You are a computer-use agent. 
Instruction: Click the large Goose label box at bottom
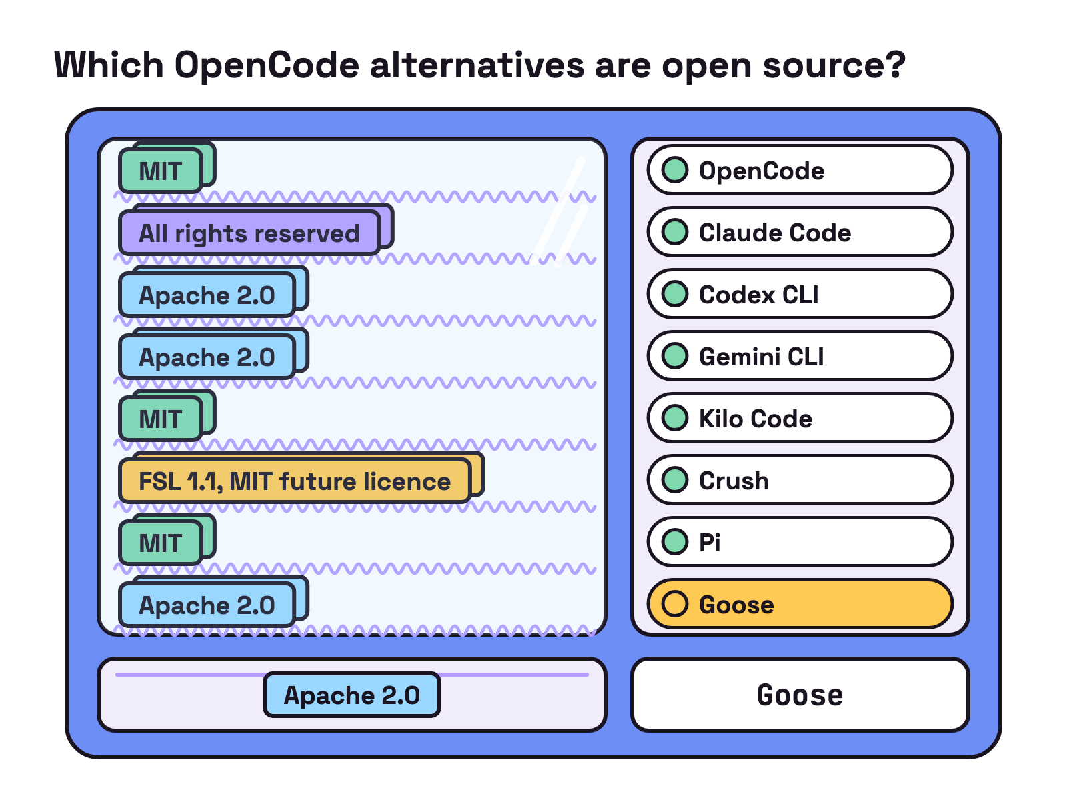[x=800, y=695]
